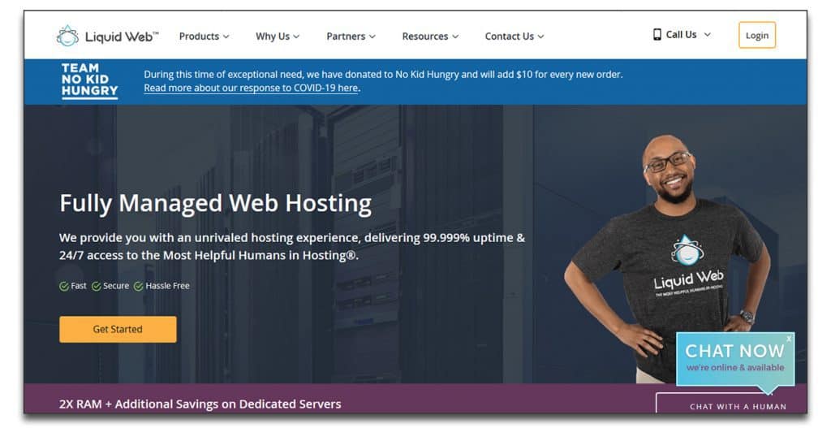
Task: Click the Chat Now banner
Action: click(735, 358)
